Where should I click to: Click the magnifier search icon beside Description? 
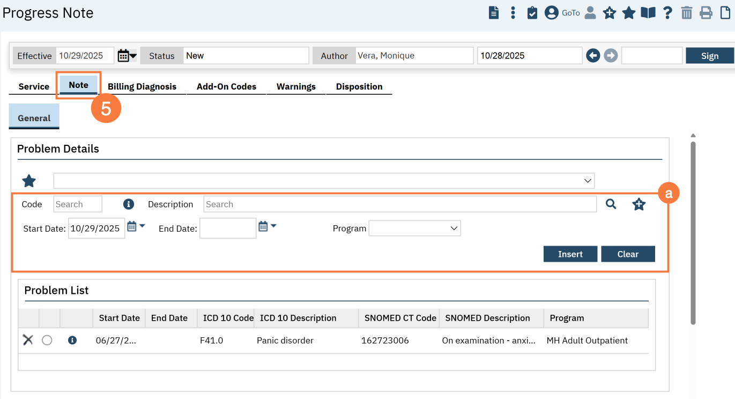pos(611,204)
